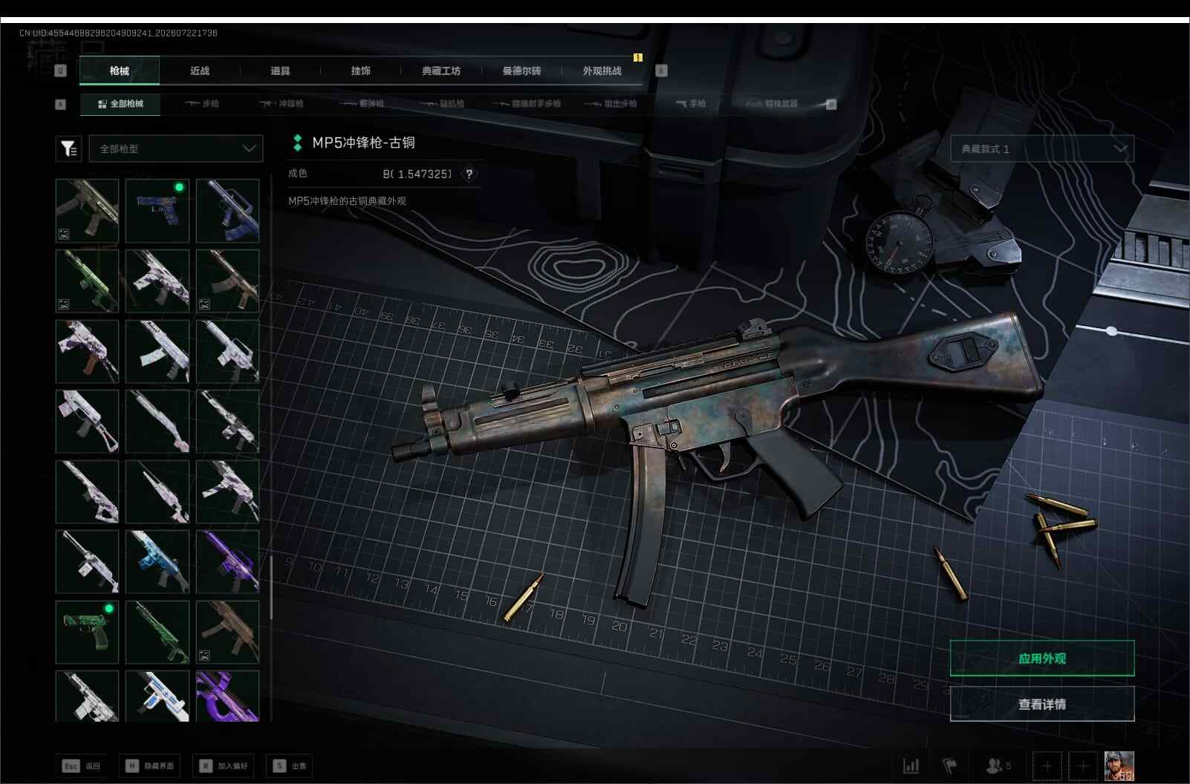Image resolution: width=1190 pixels, height=784 pixels.
Task: Select the purple rifle skin thumbnail
Action: click(227, 561)
